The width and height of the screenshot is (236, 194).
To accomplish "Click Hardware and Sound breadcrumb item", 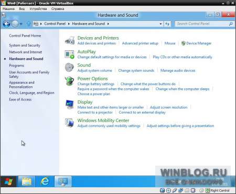I will coord(89,24).
